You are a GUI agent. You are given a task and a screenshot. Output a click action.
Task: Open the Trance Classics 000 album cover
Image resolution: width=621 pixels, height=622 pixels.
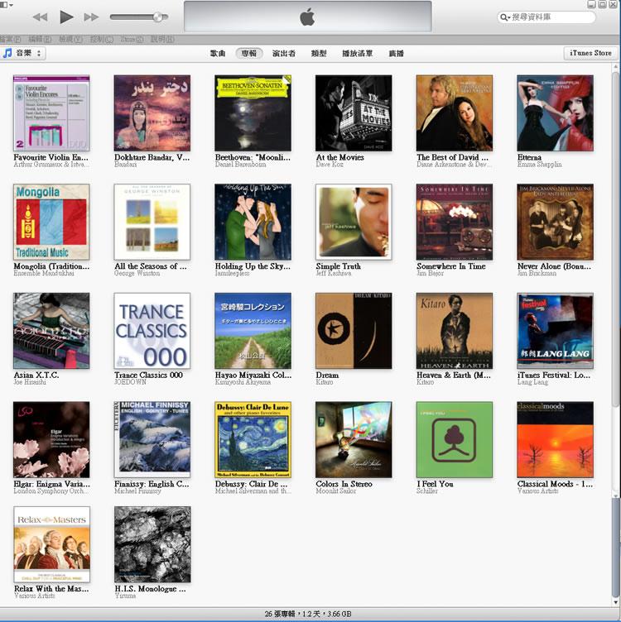(152, 331)
